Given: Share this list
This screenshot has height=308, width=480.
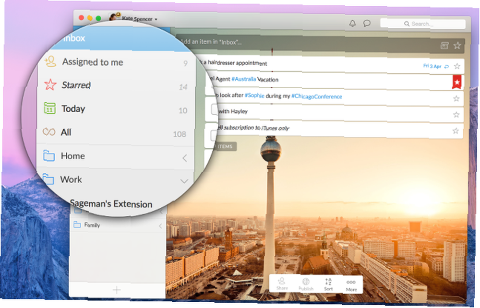Looking at the screenshot, I should [282, 284].
